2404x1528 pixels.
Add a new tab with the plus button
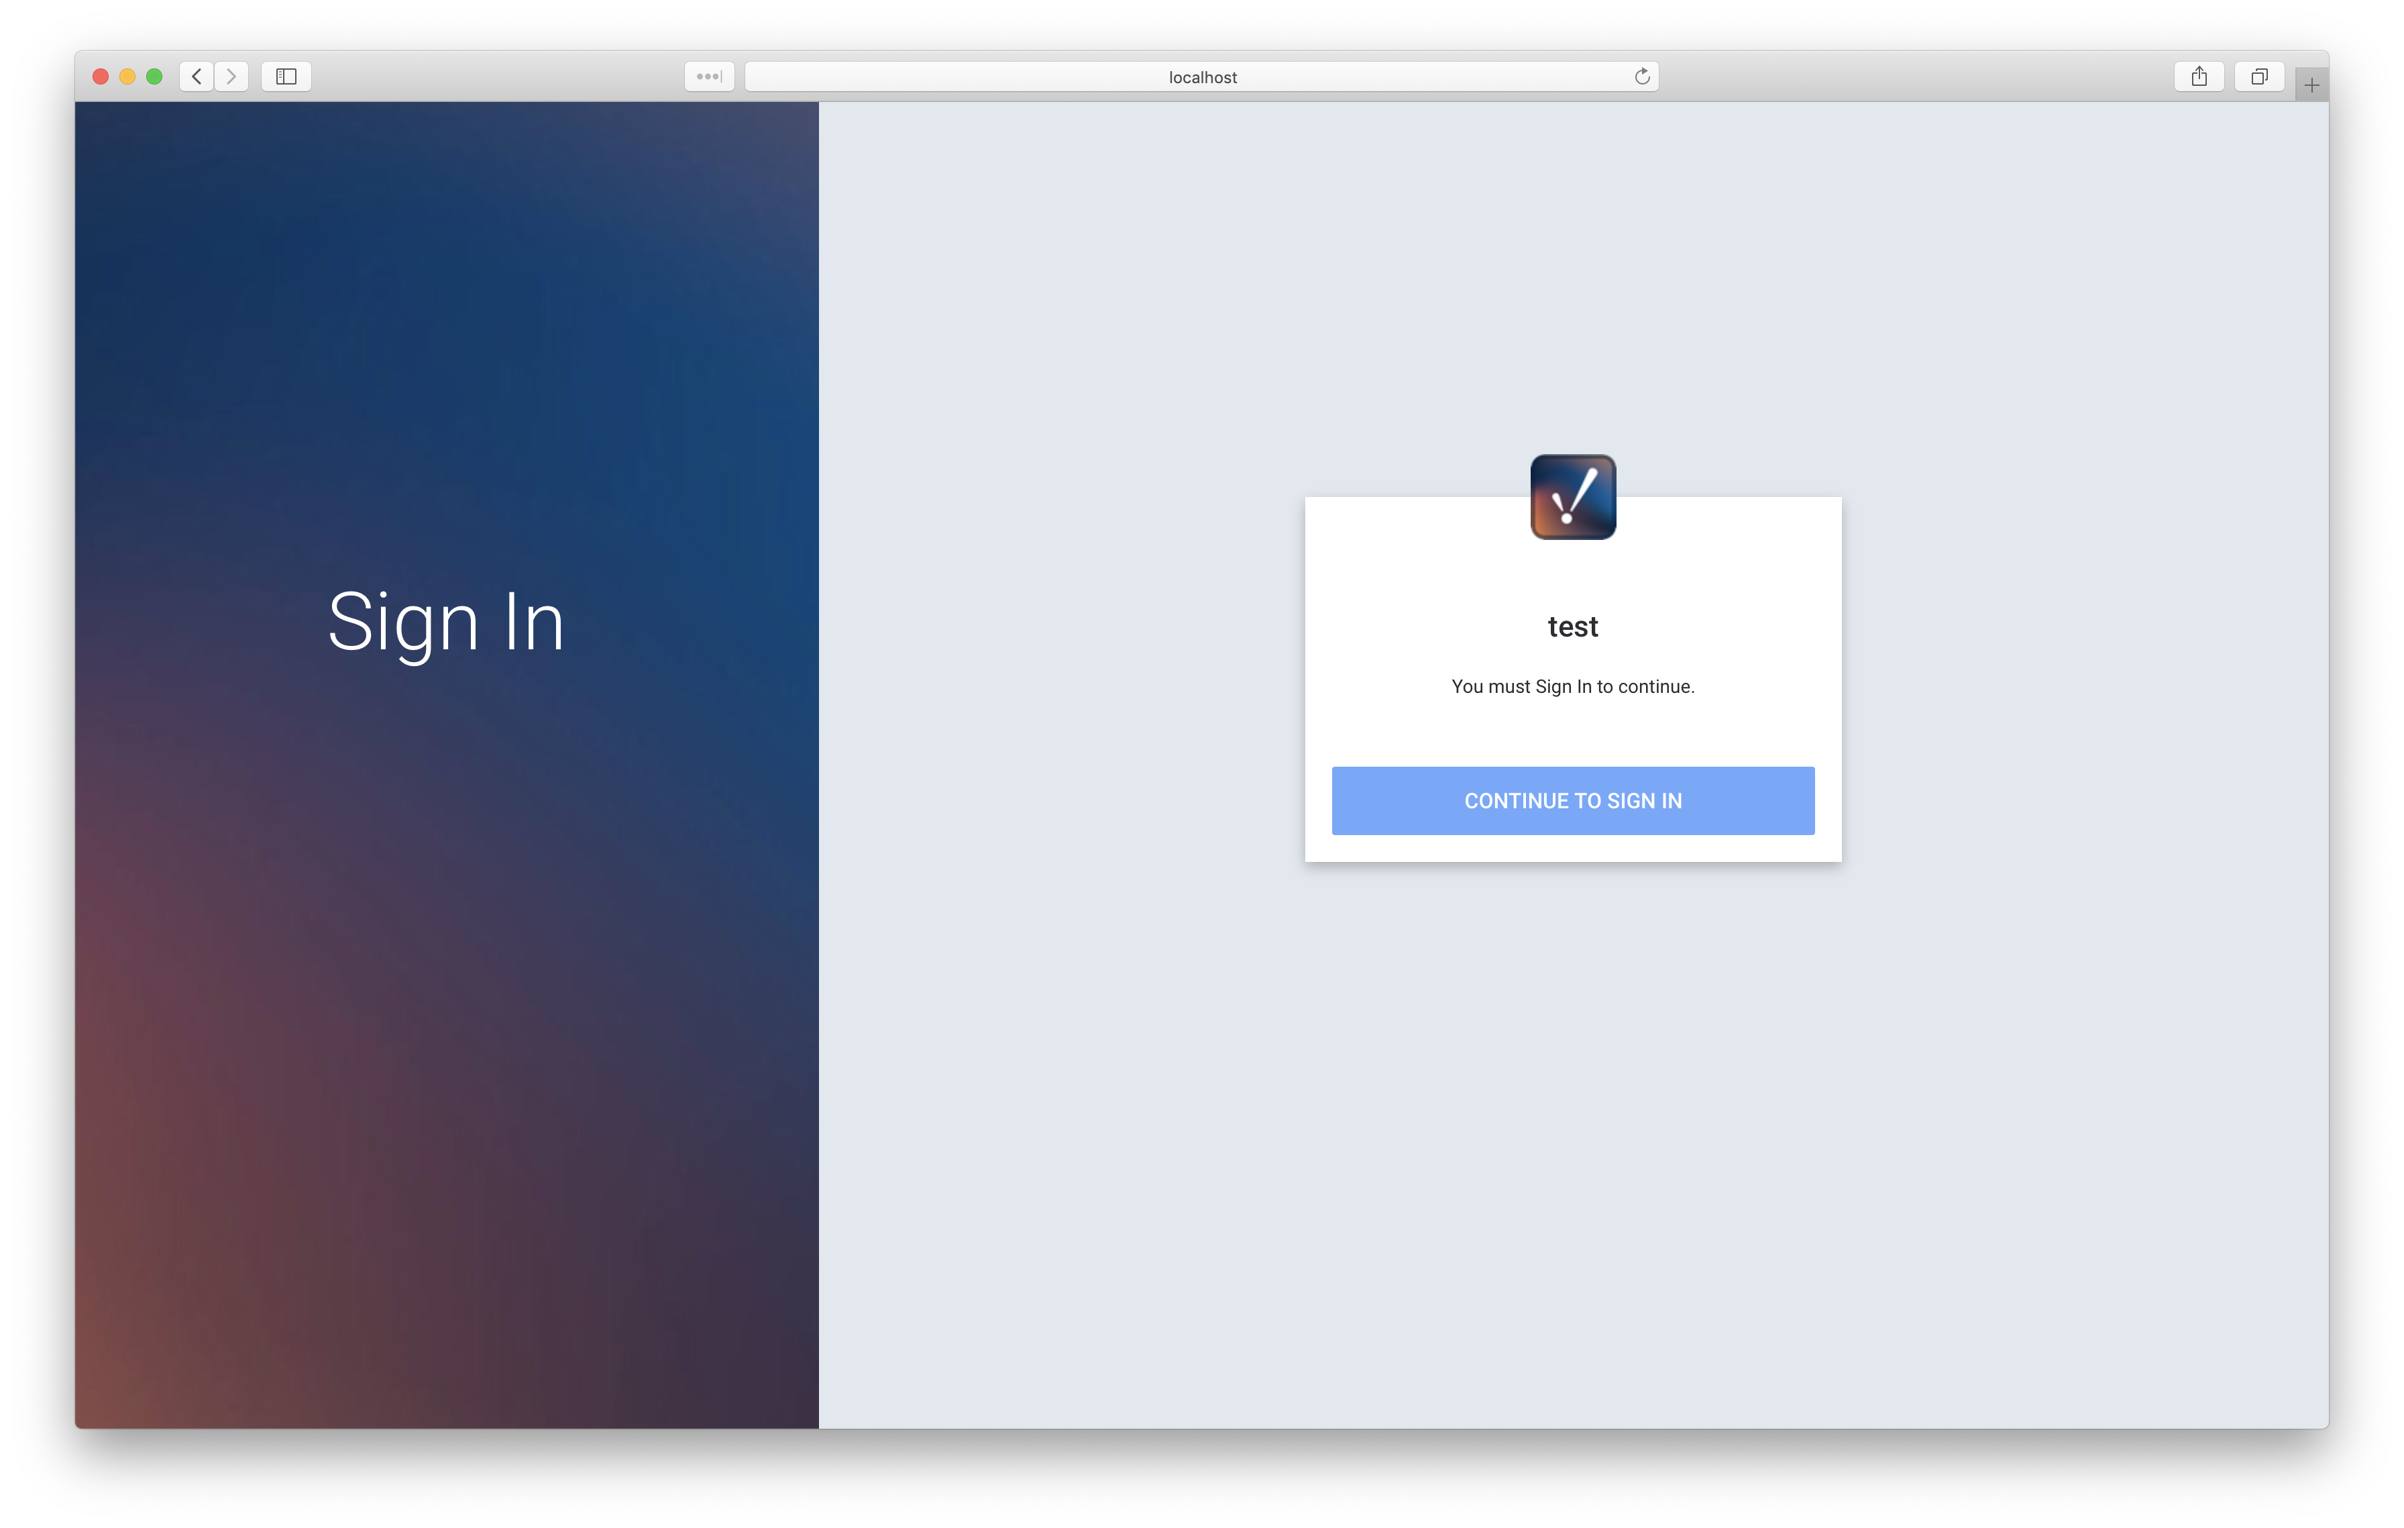click(2311, 86)
